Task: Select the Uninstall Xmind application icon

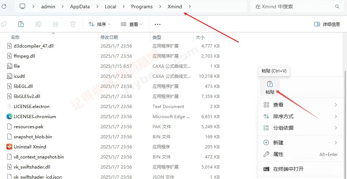Action: pyautogui.click(x=9, y=147)
